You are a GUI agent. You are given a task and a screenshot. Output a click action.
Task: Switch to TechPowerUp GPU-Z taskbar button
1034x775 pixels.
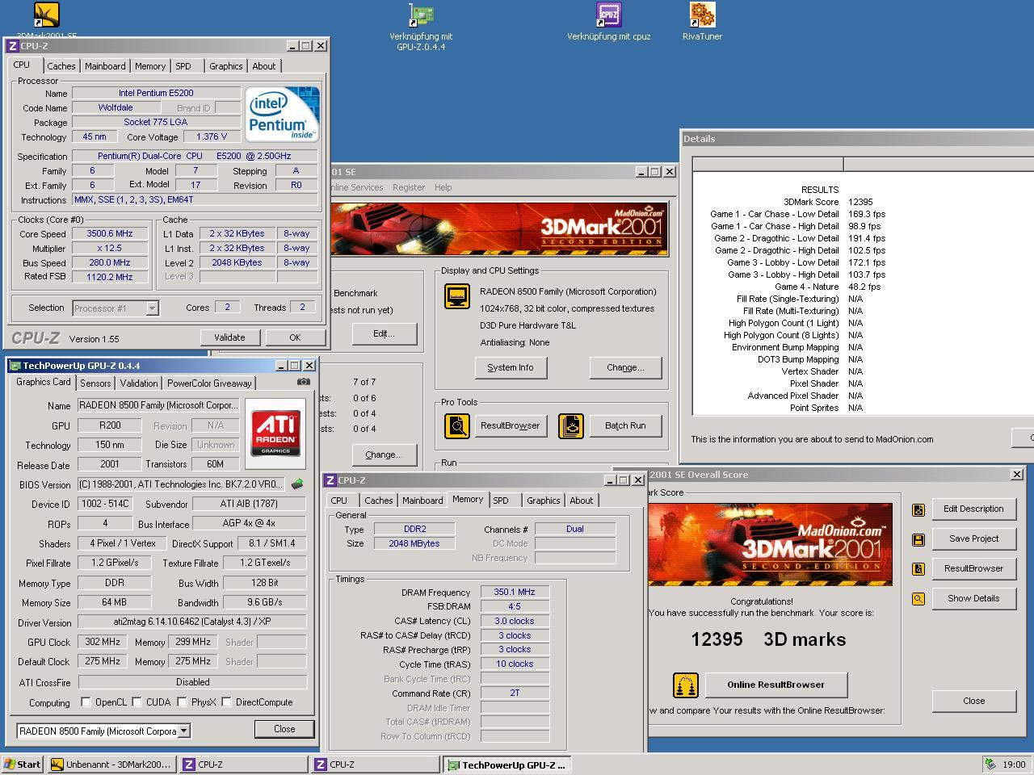pyautogui.click(x=508, y=765)
